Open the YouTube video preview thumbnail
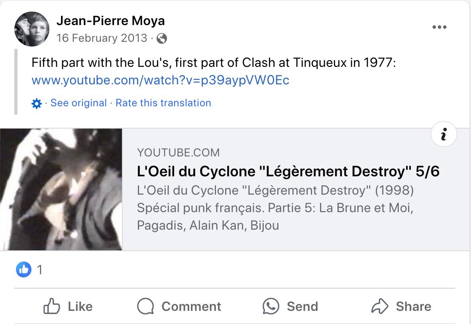 pos(61,189)
